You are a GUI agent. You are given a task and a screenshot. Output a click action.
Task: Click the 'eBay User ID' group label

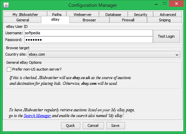(17, 26)
